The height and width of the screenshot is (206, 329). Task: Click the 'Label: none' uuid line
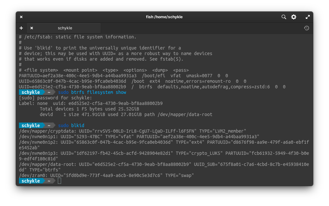coord(91,103)
